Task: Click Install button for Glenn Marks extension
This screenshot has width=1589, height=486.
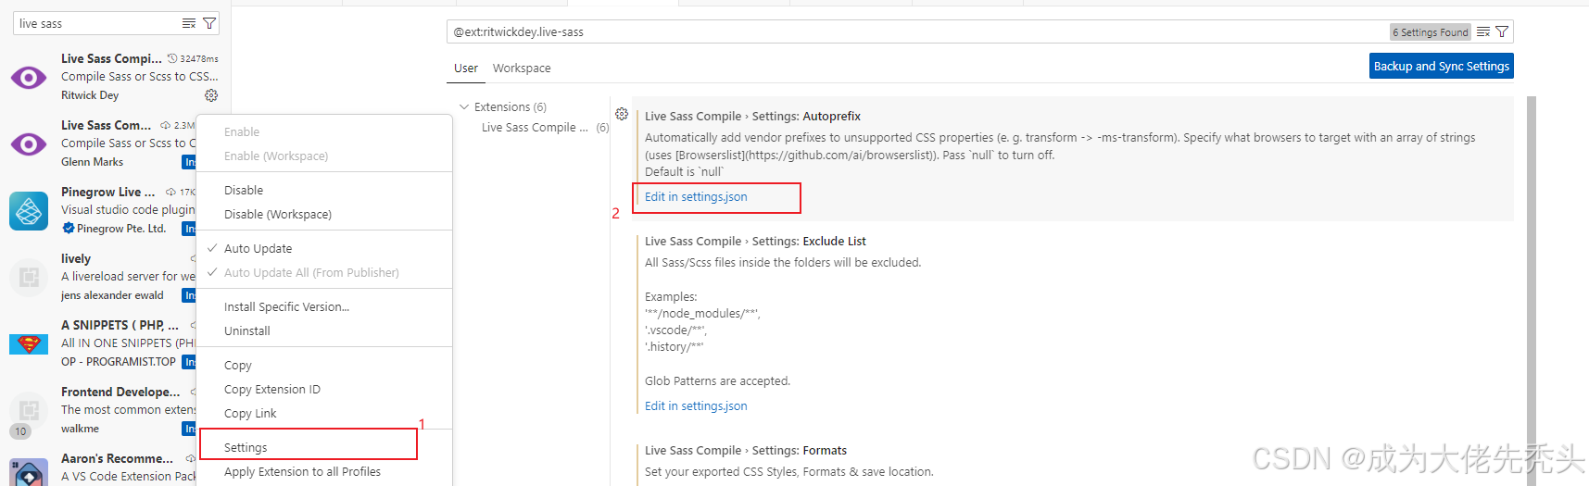Action: pyautogui.click(x=189, y=162)
